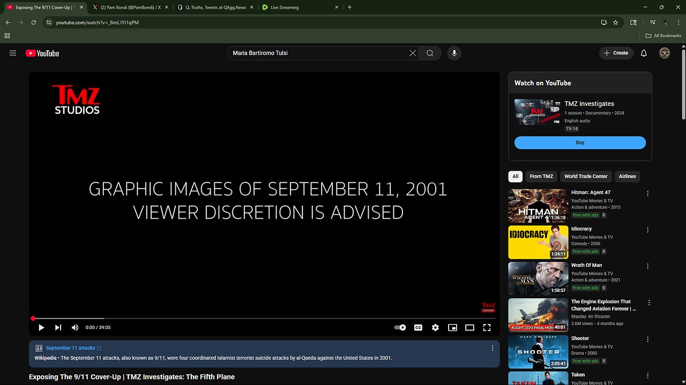Close the Exposing The 9/11 Cover-Up tab
686x385 pixels.
81,7
